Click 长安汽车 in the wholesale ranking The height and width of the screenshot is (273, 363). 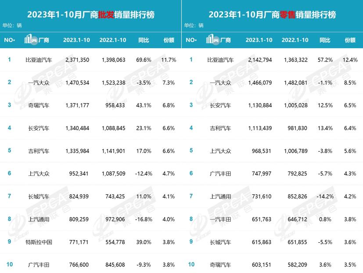(x=39, y=128)
